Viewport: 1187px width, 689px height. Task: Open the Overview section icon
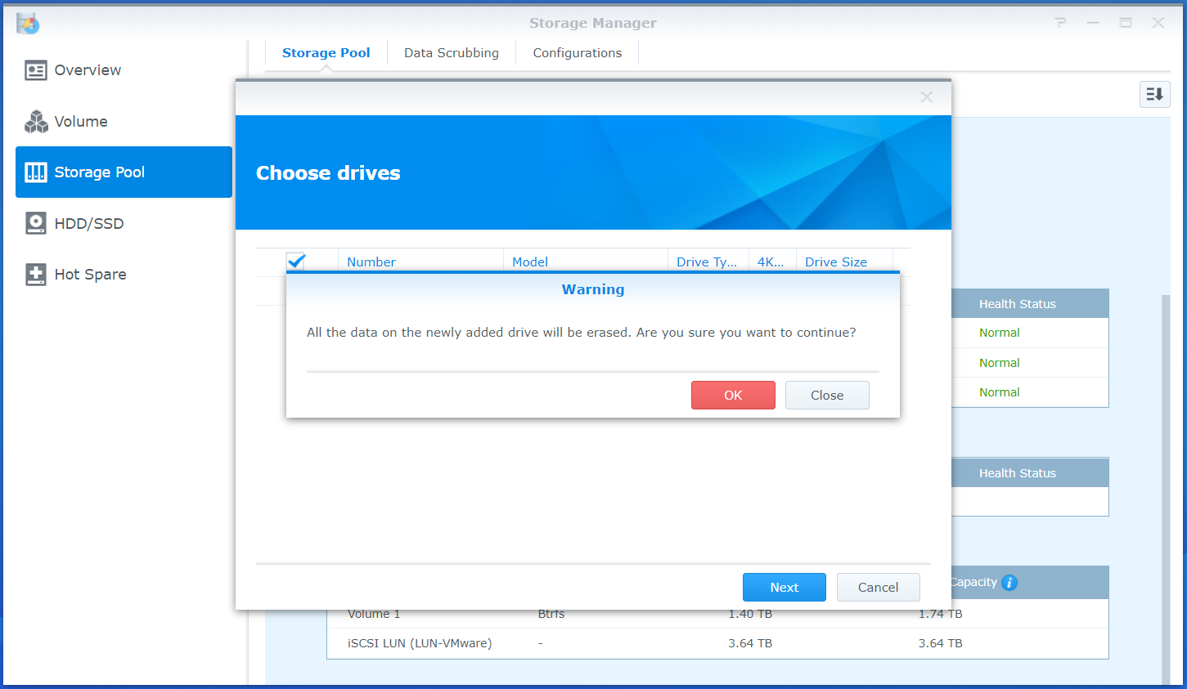click(36, 70)
